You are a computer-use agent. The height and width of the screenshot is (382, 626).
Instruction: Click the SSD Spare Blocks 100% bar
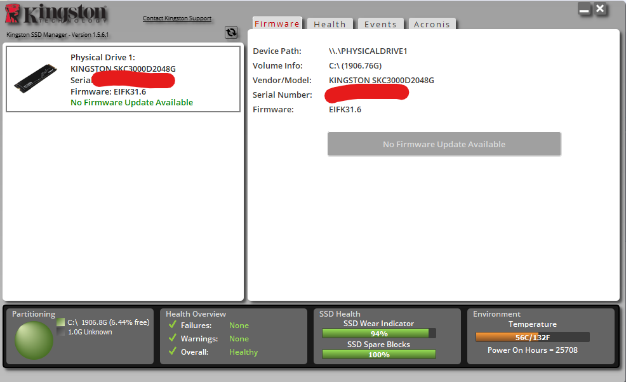[379, 355]
